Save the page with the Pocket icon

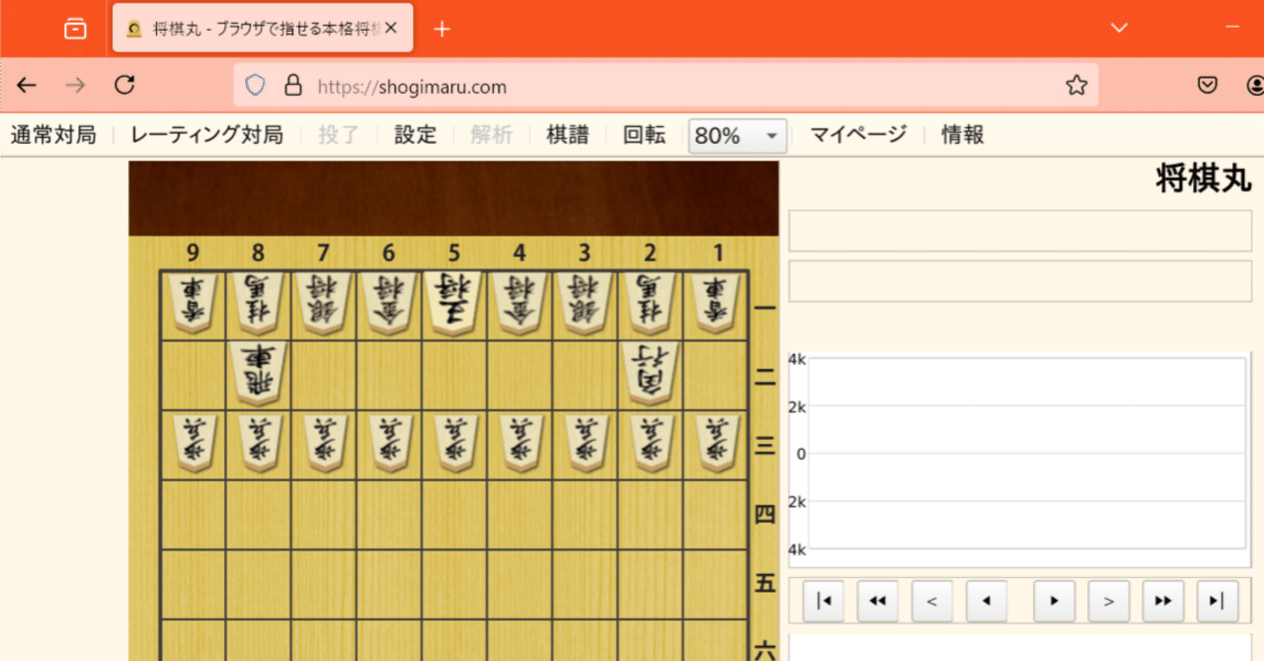pyautogui.click(x=1207, y=86)
